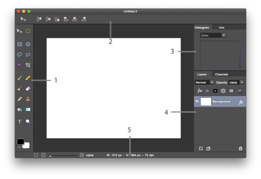Select the Magic Wand tool
Screen dimensions: 261x179
click(20, 65)
